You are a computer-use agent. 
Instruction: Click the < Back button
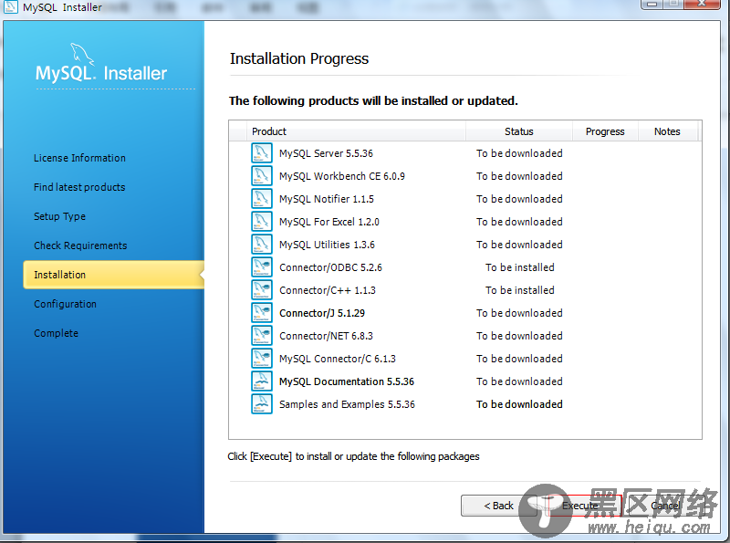498,506
